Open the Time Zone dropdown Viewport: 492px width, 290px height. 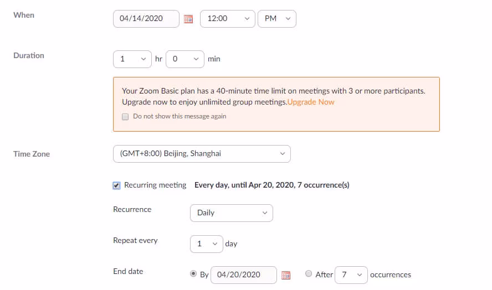tap(201, 154)
